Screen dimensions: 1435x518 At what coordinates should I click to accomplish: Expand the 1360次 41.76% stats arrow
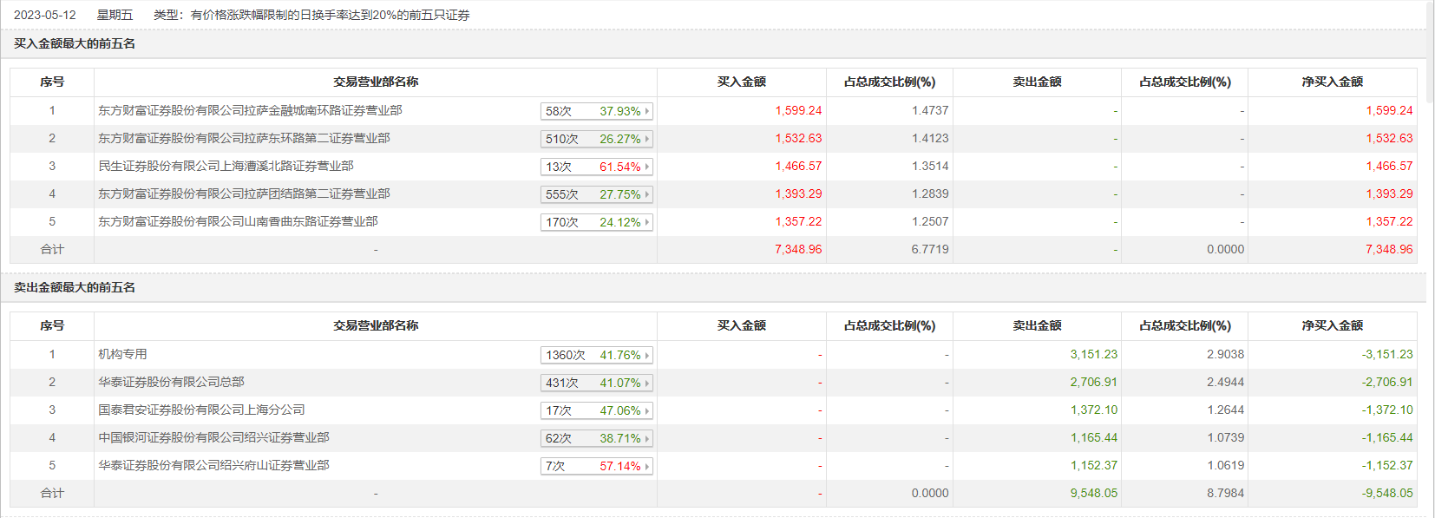(647, 355)
